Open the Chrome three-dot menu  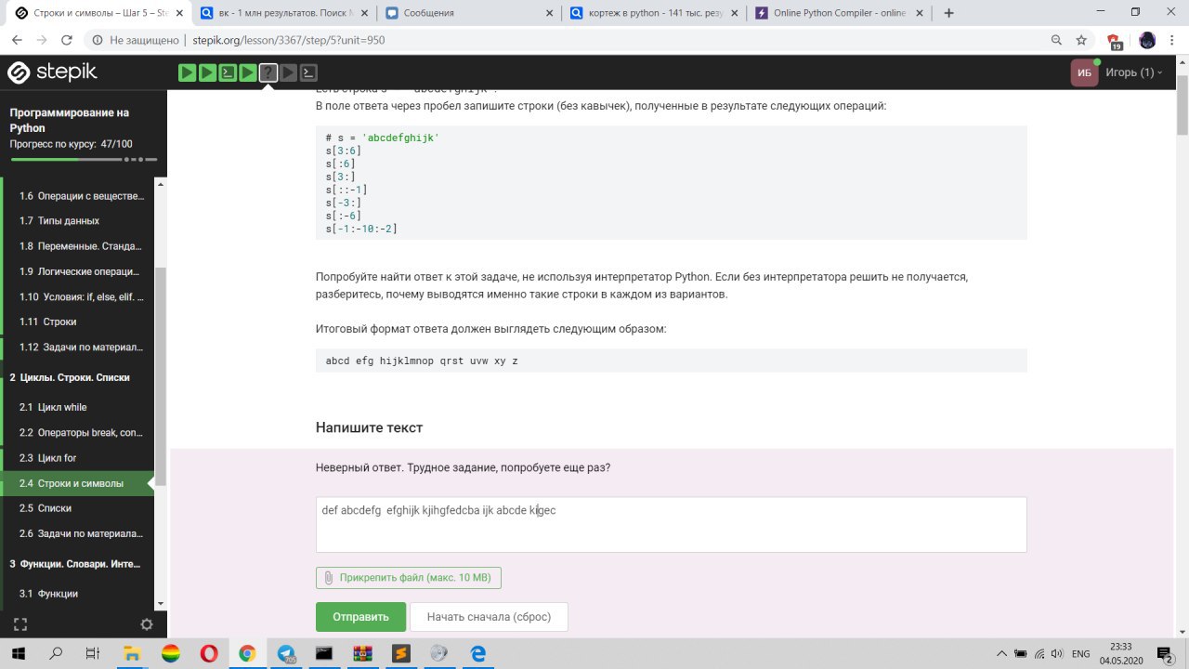tap(1172, 40)
